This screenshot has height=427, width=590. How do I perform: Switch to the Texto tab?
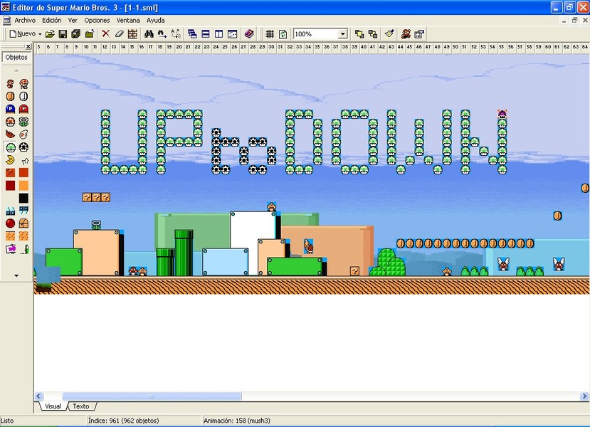[x=81, y=406]
